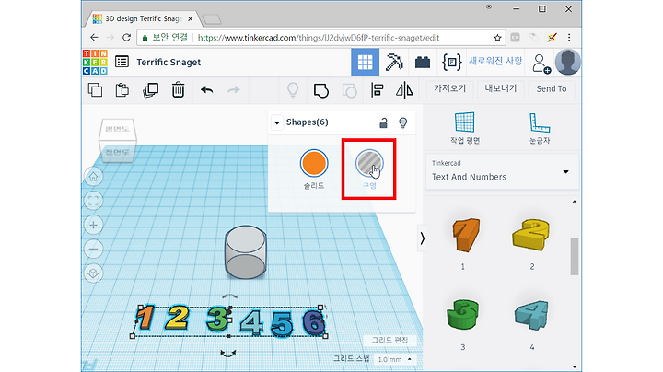Click the Copy toolbar icon
Image resolution: width=663 pixels, height=372 pixels.
pos(95,90)
